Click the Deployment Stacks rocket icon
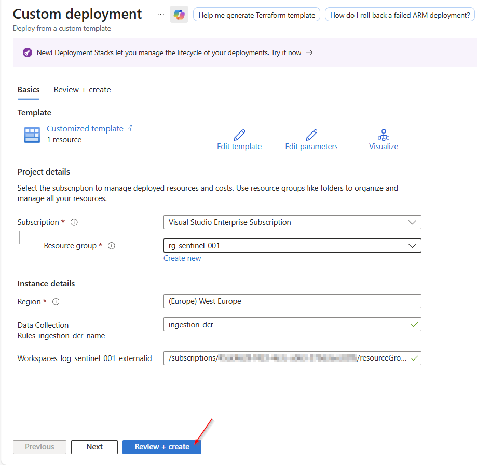The height and width of the screenshot is (465, 477). click(x=28, y=52)
